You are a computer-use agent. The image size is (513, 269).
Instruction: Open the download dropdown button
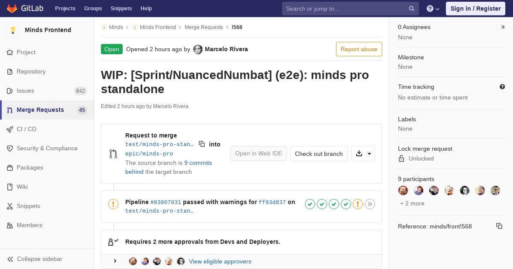(363, 154)
